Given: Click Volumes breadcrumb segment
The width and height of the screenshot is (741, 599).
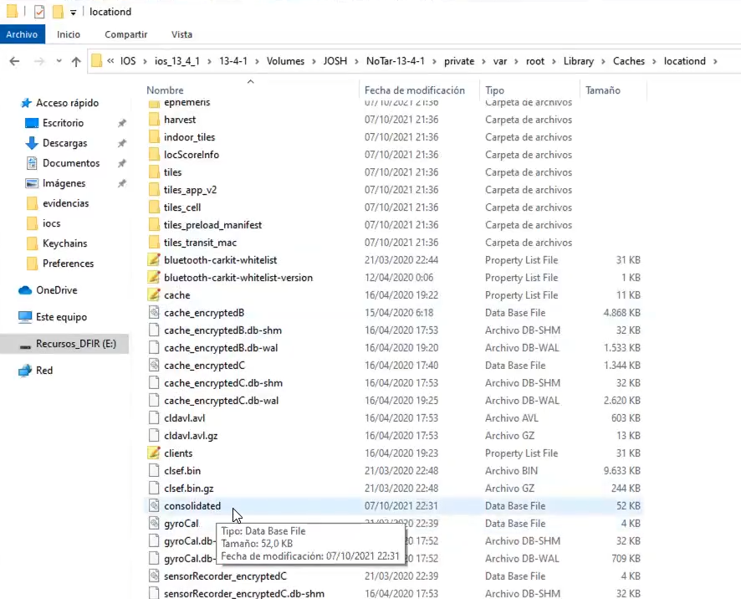Looking at the screenshot, I should tap(285, 61).
